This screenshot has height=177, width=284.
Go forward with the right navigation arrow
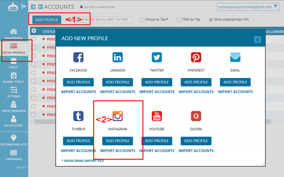[40, 7]
